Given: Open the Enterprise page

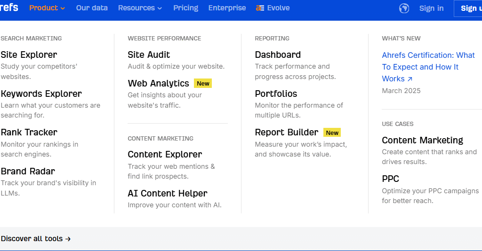Looking at the screenshot, I should (x=227, y=8).
